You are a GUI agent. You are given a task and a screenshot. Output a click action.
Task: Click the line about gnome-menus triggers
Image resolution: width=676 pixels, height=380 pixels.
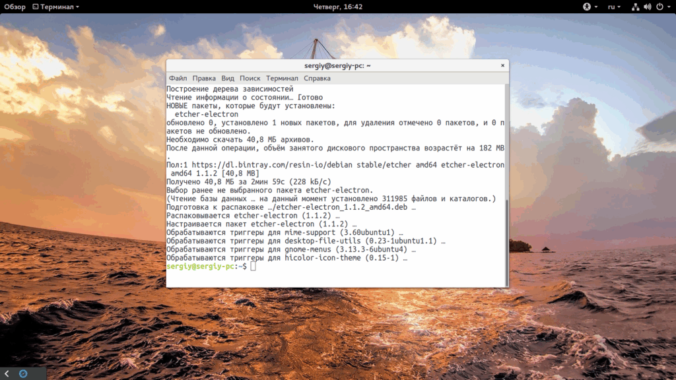click(291, 249)
